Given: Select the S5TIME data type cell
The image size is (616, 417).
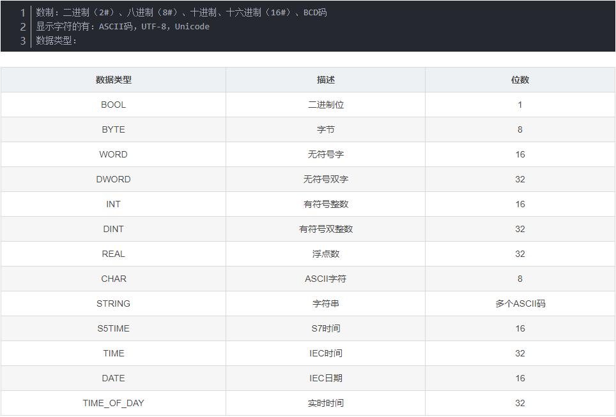Looking at the screenshot, I should pos(113,328).
